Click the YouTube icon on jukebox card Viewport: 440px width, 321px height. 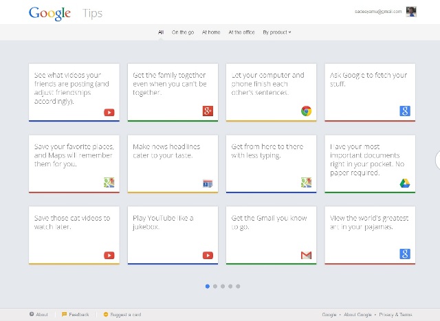point(208,255)
